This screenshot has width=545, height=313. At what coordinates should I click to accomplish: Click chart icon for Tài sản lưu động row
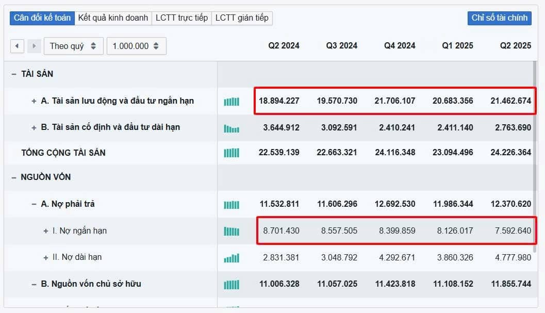pos(232,102)
